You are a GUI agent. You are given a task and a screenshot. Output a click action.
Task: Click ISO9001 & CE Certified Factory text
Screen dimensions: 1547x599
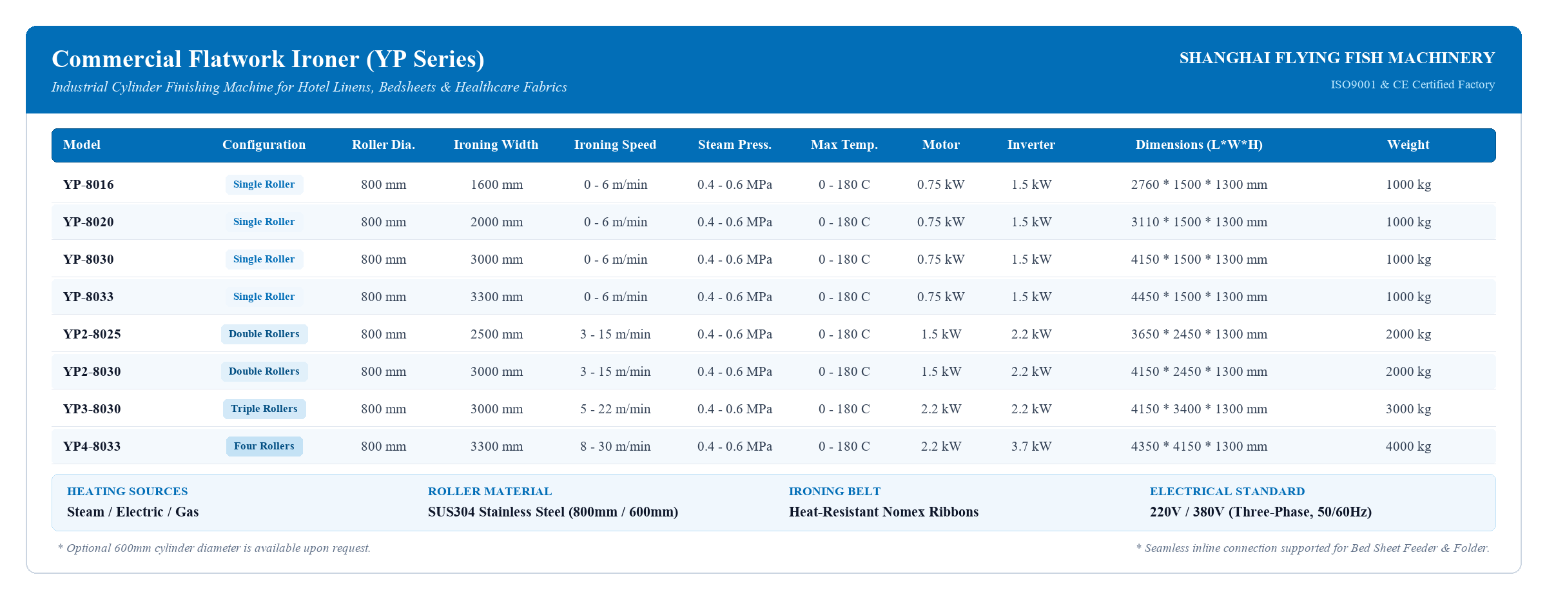(1413, 84)
